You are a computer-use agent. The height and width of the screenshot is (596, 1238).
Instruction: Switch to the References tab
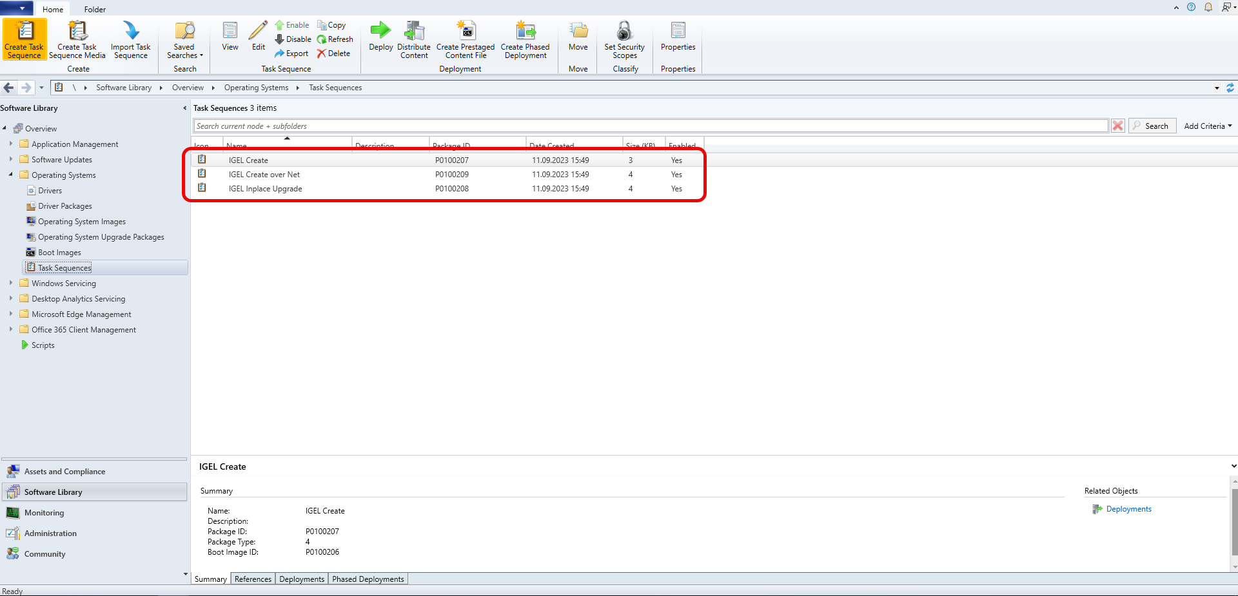[x=253, y=579]
